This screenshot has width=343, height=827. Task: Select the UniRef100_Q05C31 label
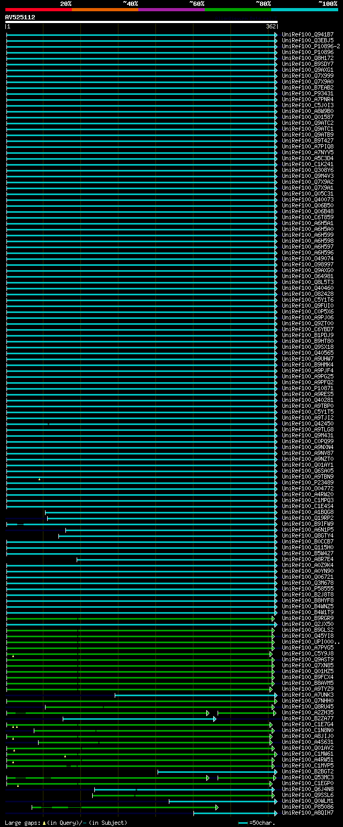click(308, 194)
